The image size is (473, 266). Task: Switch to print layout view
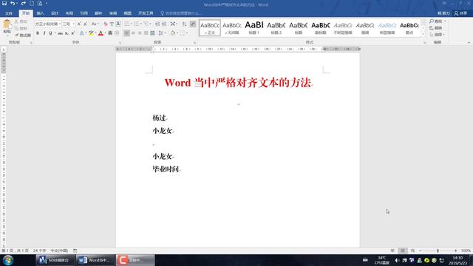pyautogui.click(x=402, y=250)
